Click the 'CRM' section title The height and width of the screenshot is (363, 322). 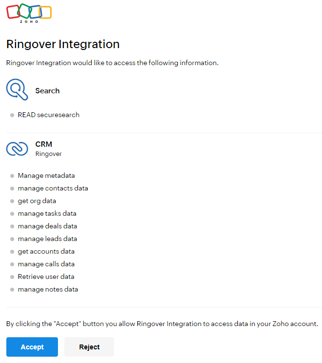coord(44,144)
